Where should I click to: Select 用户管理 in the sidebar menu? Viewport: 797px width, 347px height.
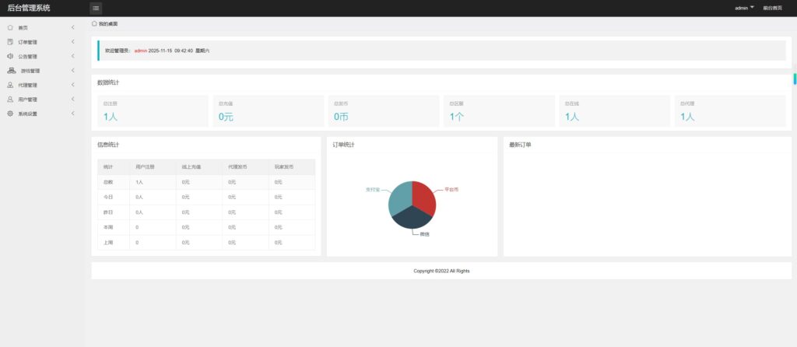coord(28,100)
